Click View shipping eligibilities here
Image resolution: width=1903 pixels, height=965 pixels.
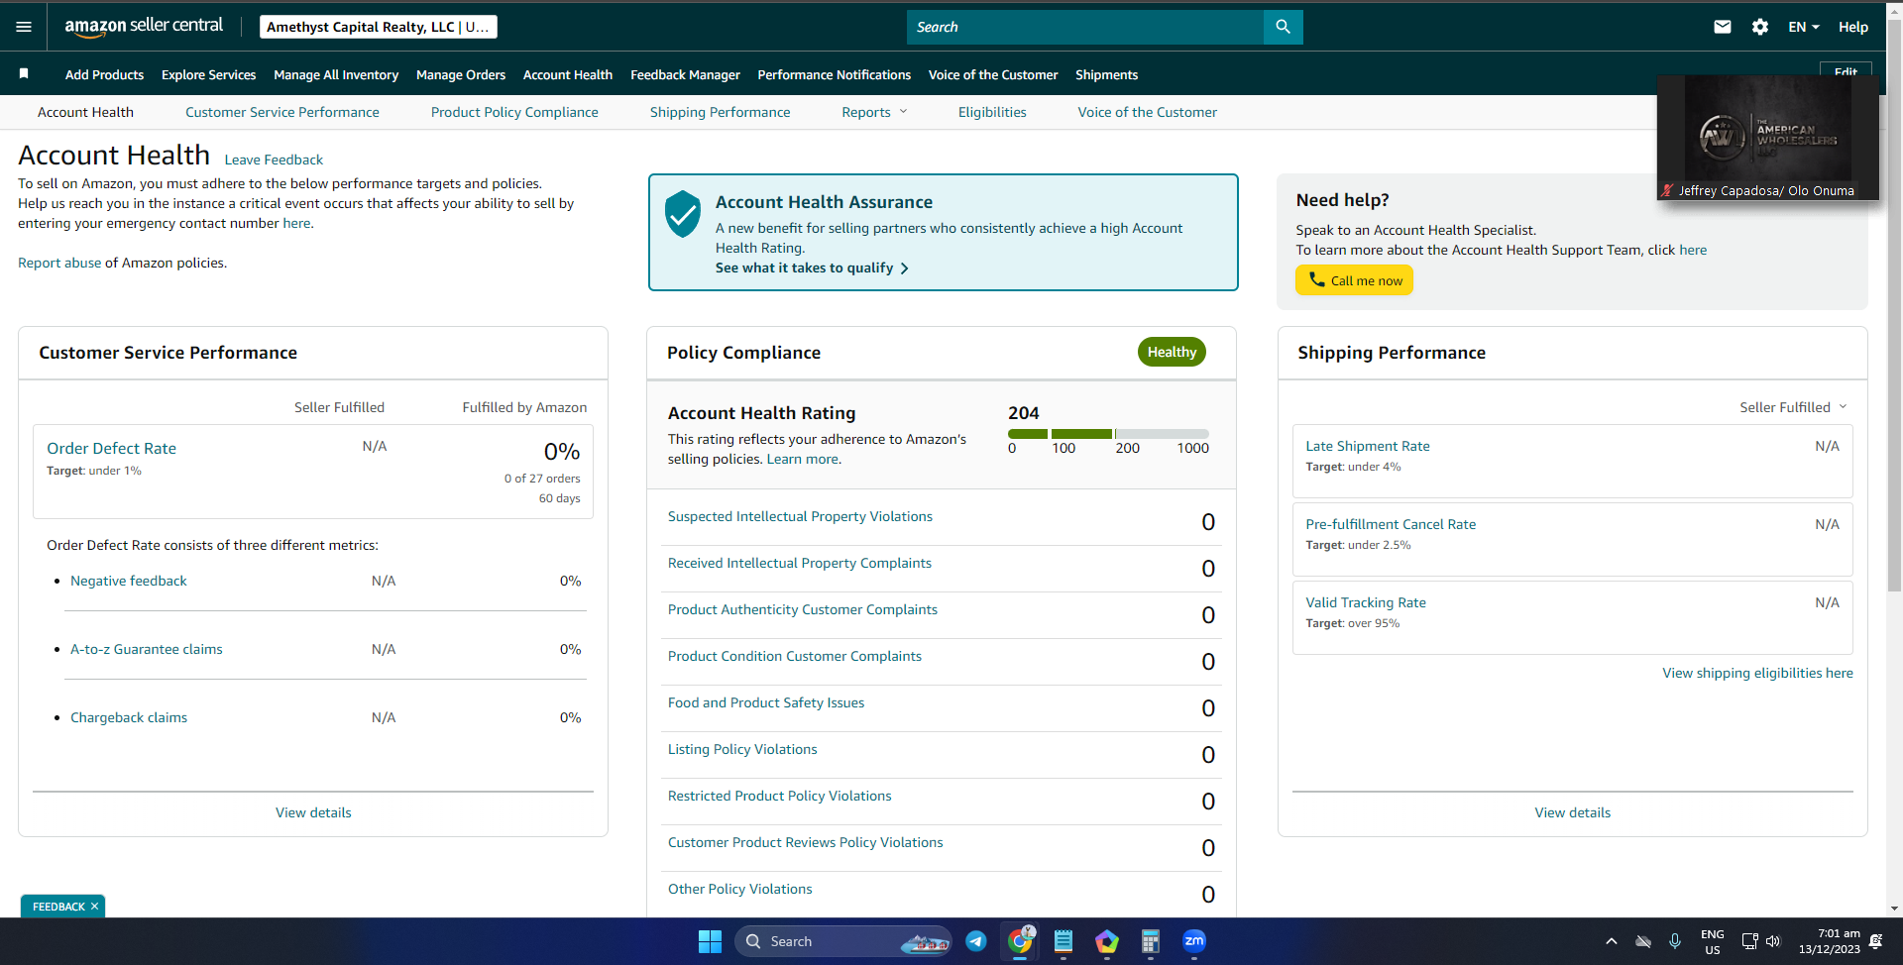click(1757, 673)
